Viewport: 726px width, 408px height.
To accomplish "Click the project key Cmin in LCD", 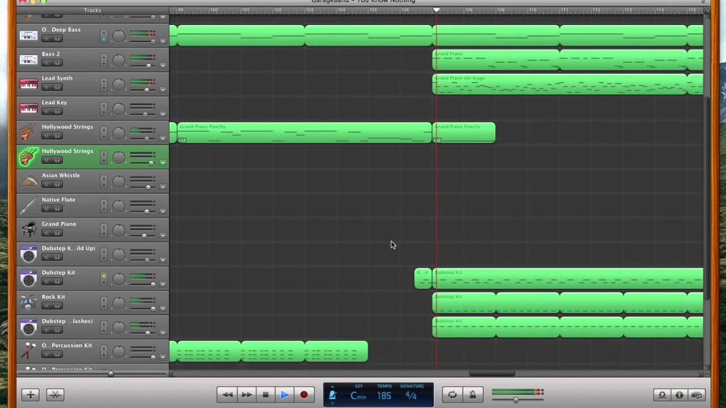I will click(358, 396).
